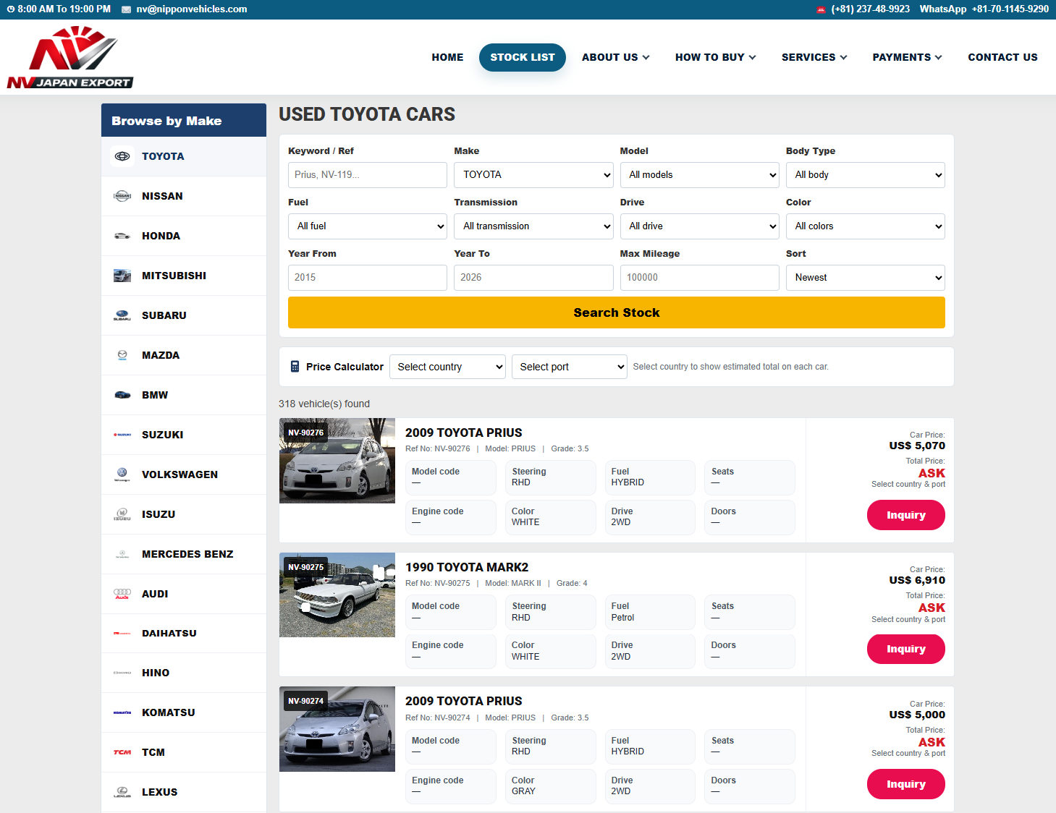Viewport: 1056px width, 813px height.
Task: Open the 2009 TOYOTA PRIUS NV-90276 title link
Action: 464,433
